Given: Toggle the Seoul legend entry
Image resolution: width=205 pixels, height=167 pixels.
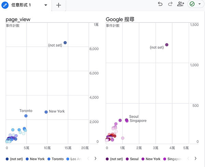Looking at the screenshot, I should tap(132, 159).
